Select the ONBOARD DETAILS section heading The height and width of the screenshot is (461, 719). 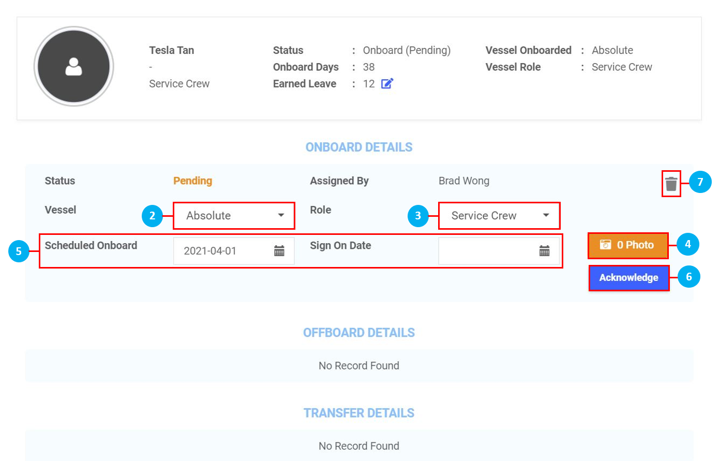(x=359, y=147)
